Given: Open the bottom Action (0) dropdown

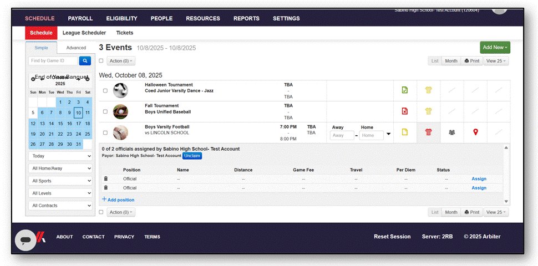Looking at the screenshot, I should [x=121, y=212].
